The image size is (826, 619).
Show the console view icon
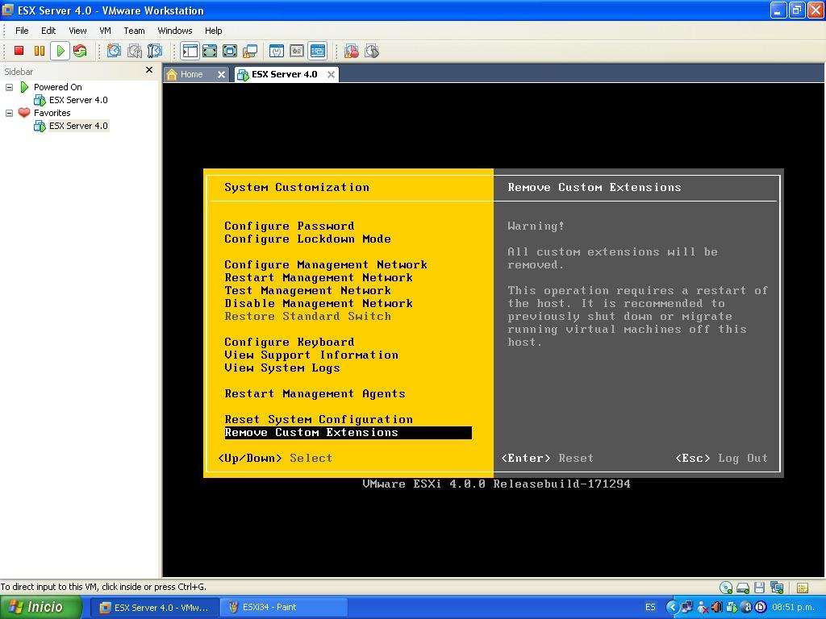(x=318, y=51)
